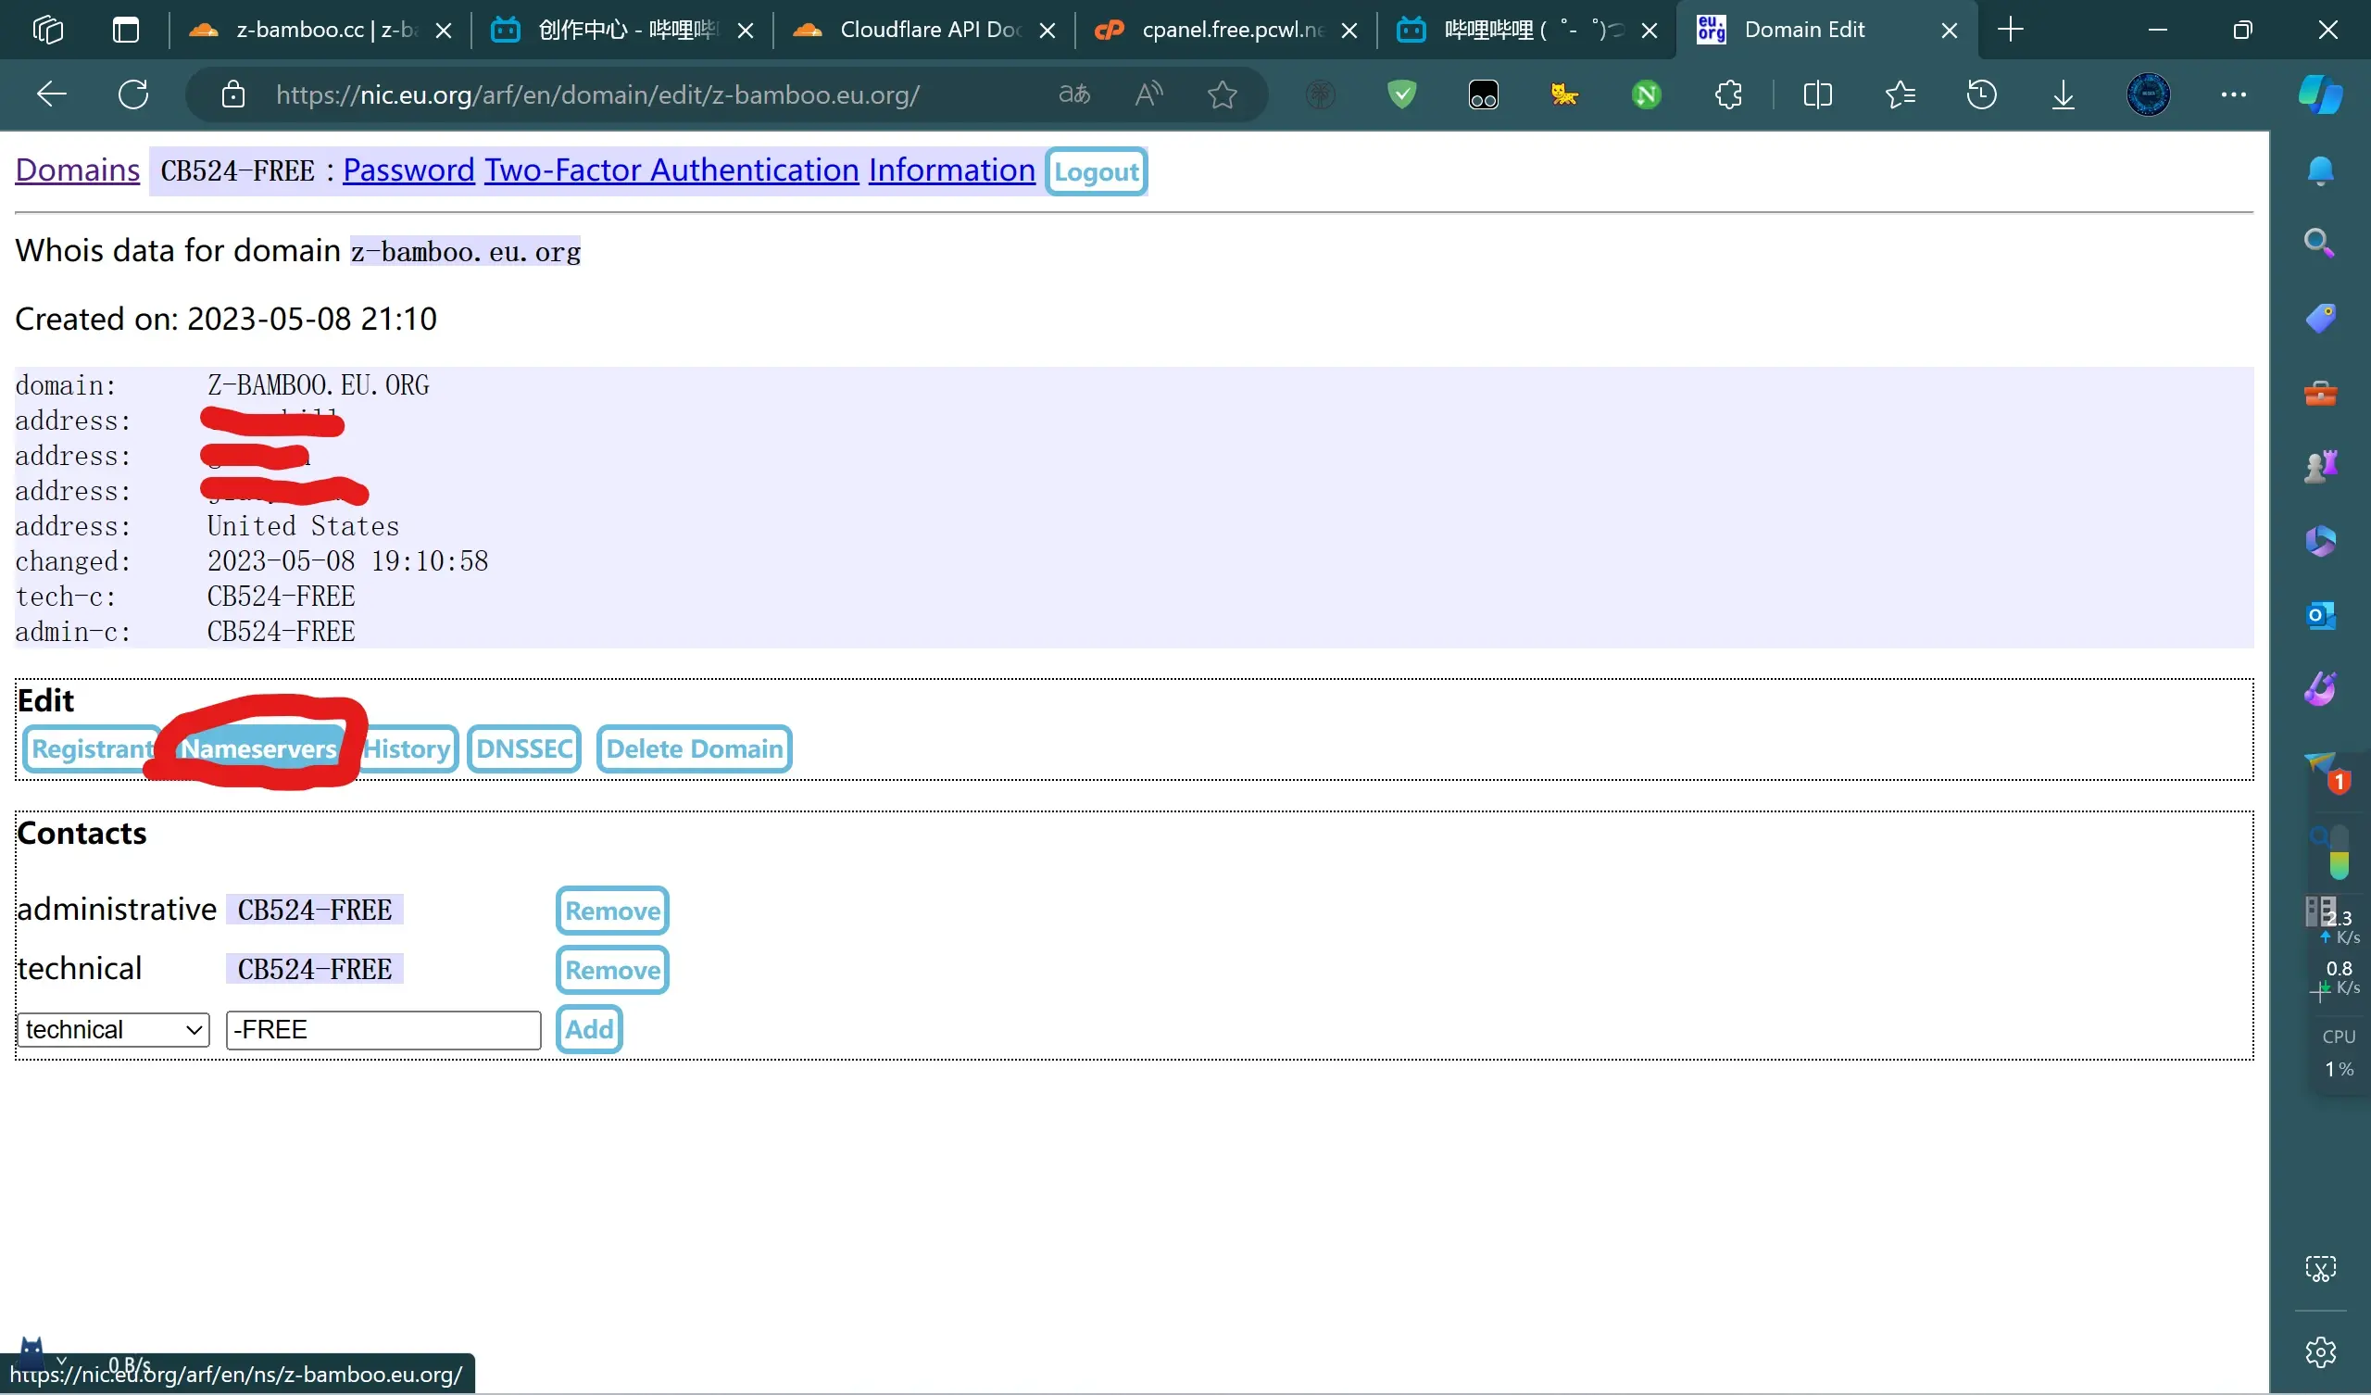Image resolution: width=2371 pixels, height=1395 pixels.
Task: Click the back navigation arrow
Action: click(x=48, y=94)
